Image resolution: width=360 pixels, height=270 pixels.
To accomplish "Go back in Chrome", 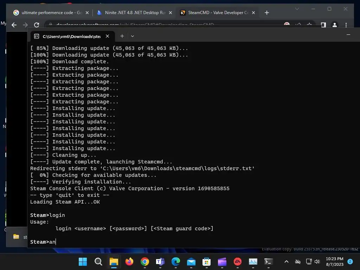I will click(14, 25).
